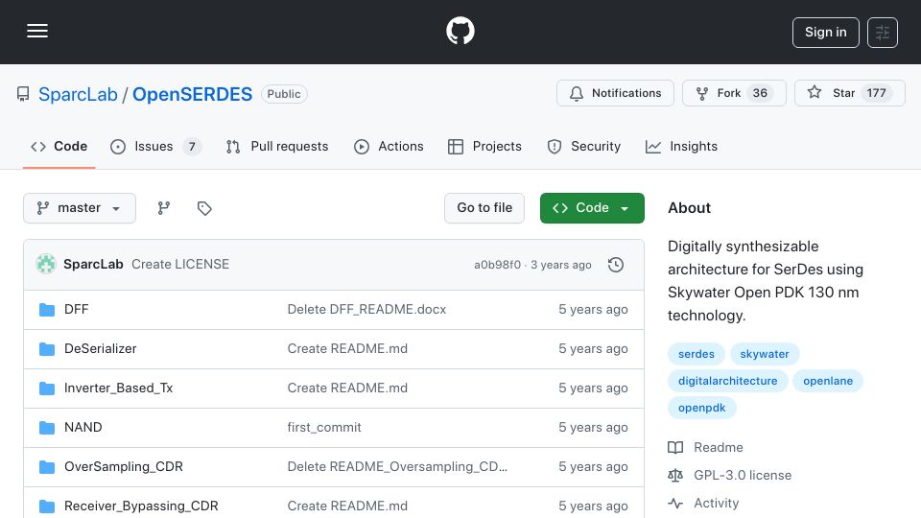Screen dimensions: 921x518
Task: Open the Activity link
Action: (x=716, y=504)
